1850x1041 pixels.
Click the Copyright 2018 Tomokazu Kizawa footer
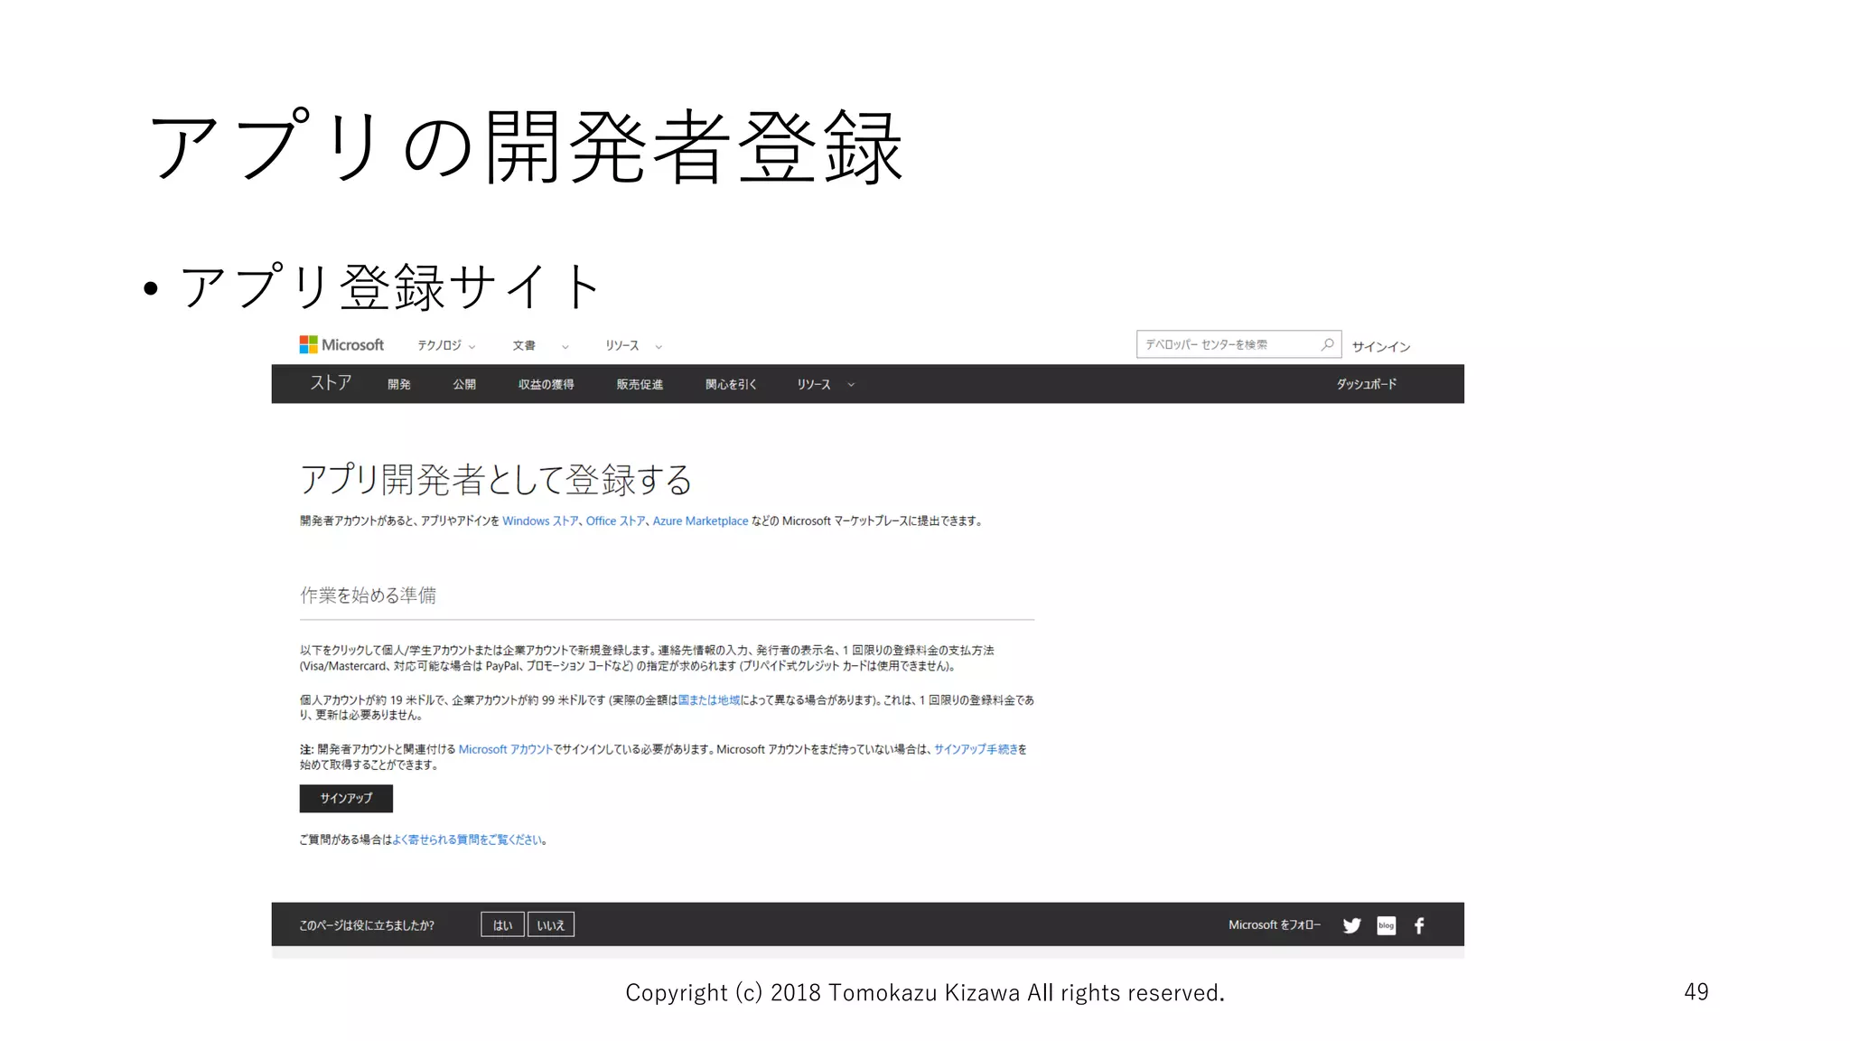pyautogui.click(x=925, y=992)
